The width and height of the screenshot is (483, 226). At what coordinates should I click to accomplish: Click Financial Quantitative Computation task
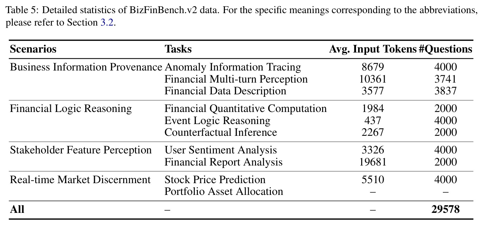click(245, 109)
